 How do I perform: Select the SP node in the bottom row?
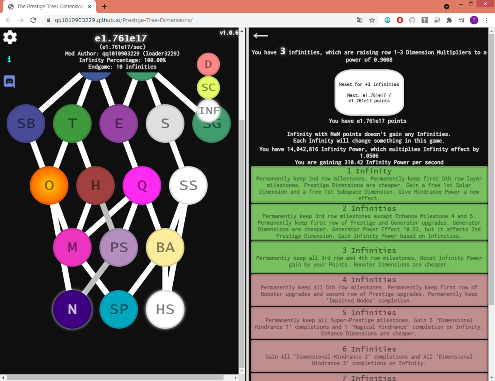click(118, 309)
